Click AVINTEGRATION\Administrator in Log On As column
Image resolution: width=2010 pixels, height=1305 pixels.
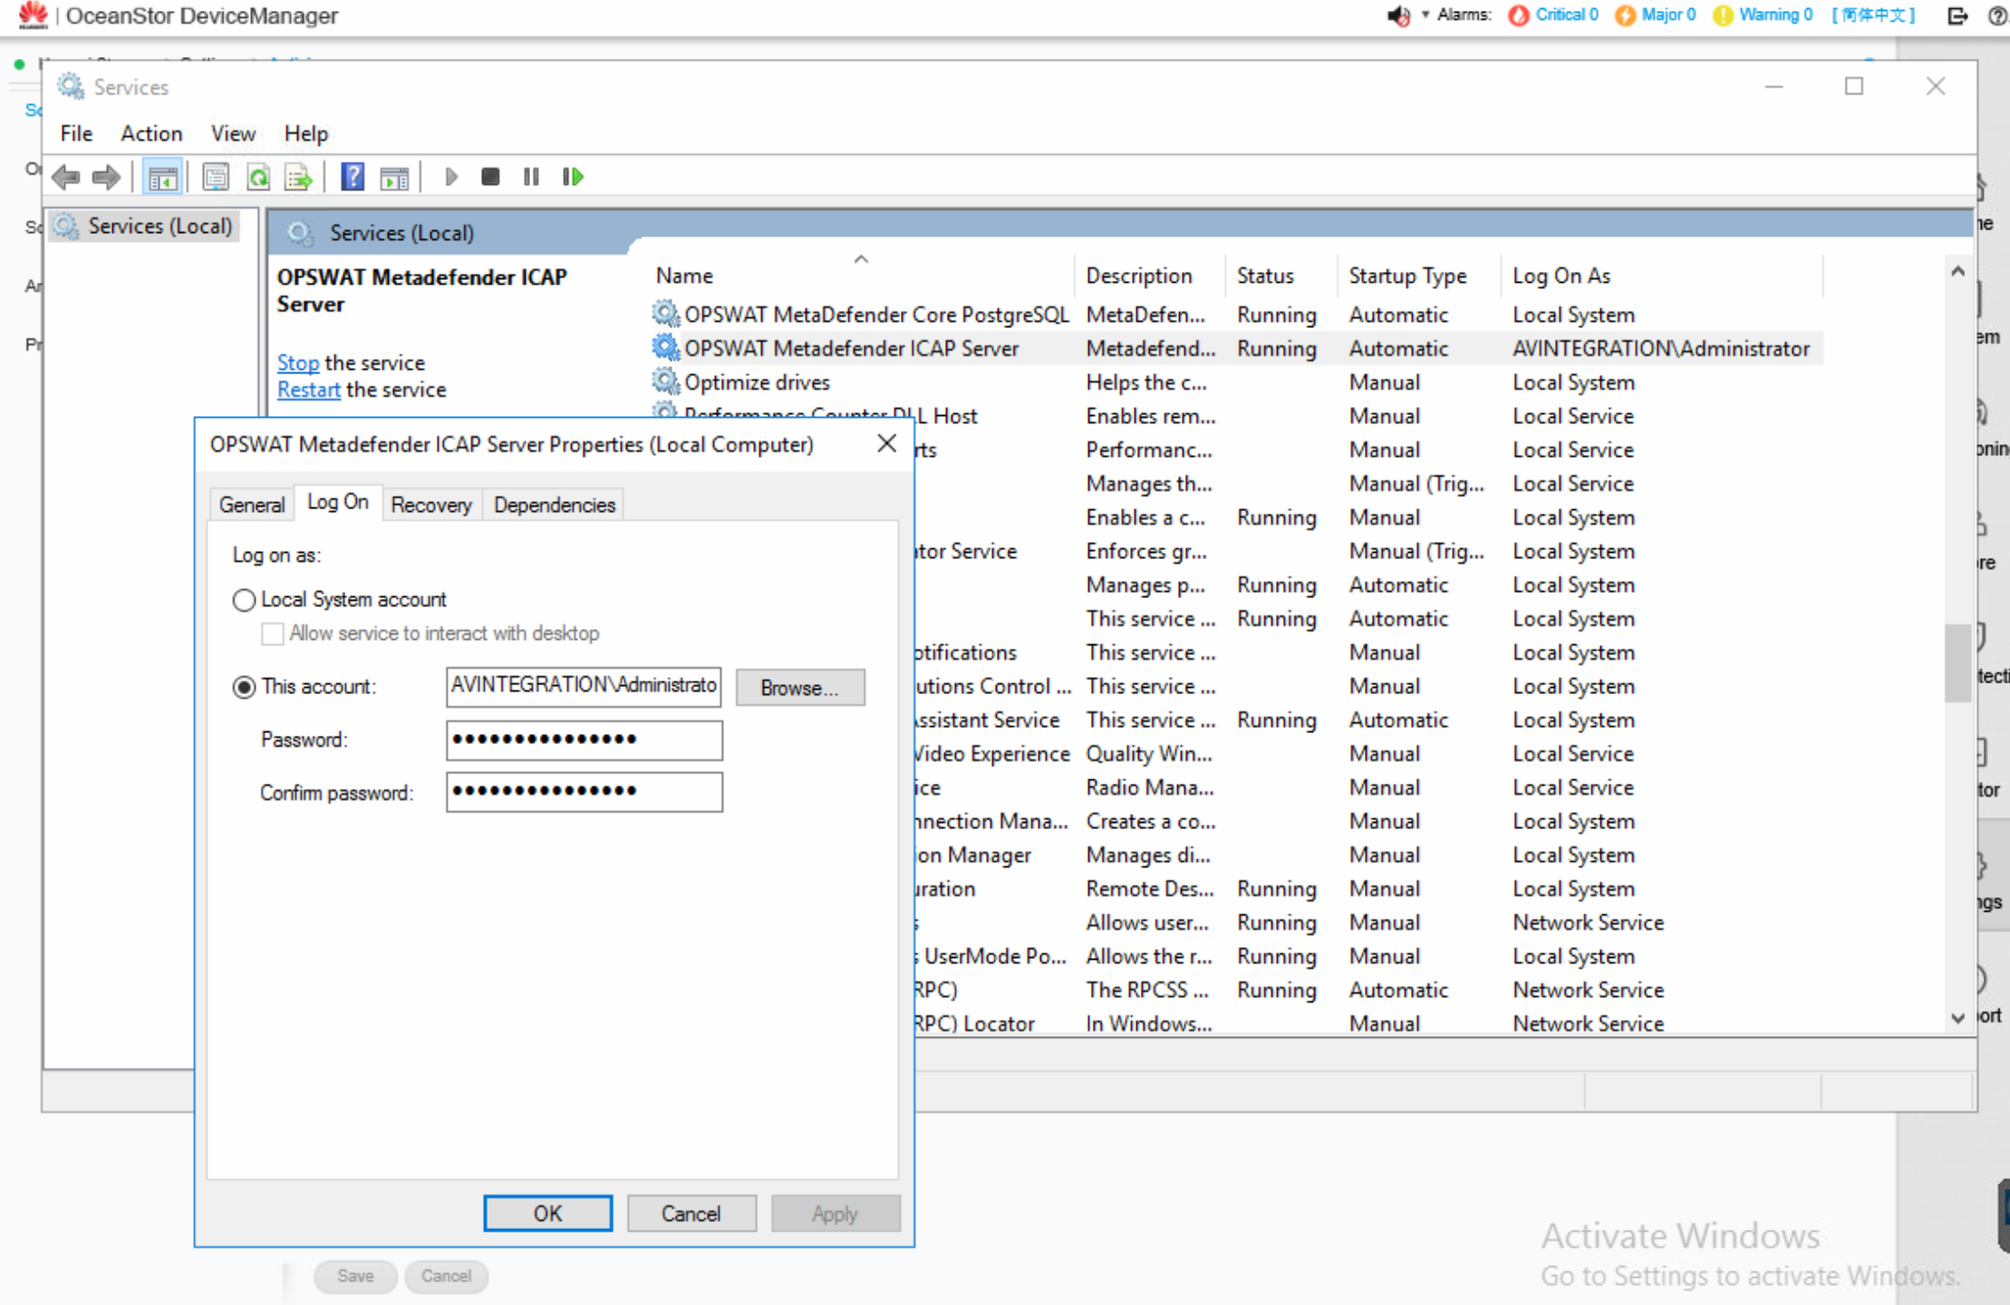1660,348
